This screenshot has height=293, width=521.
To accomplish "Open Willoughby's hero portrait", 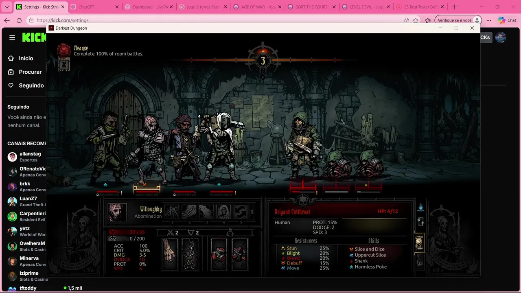I will (117, 212).
